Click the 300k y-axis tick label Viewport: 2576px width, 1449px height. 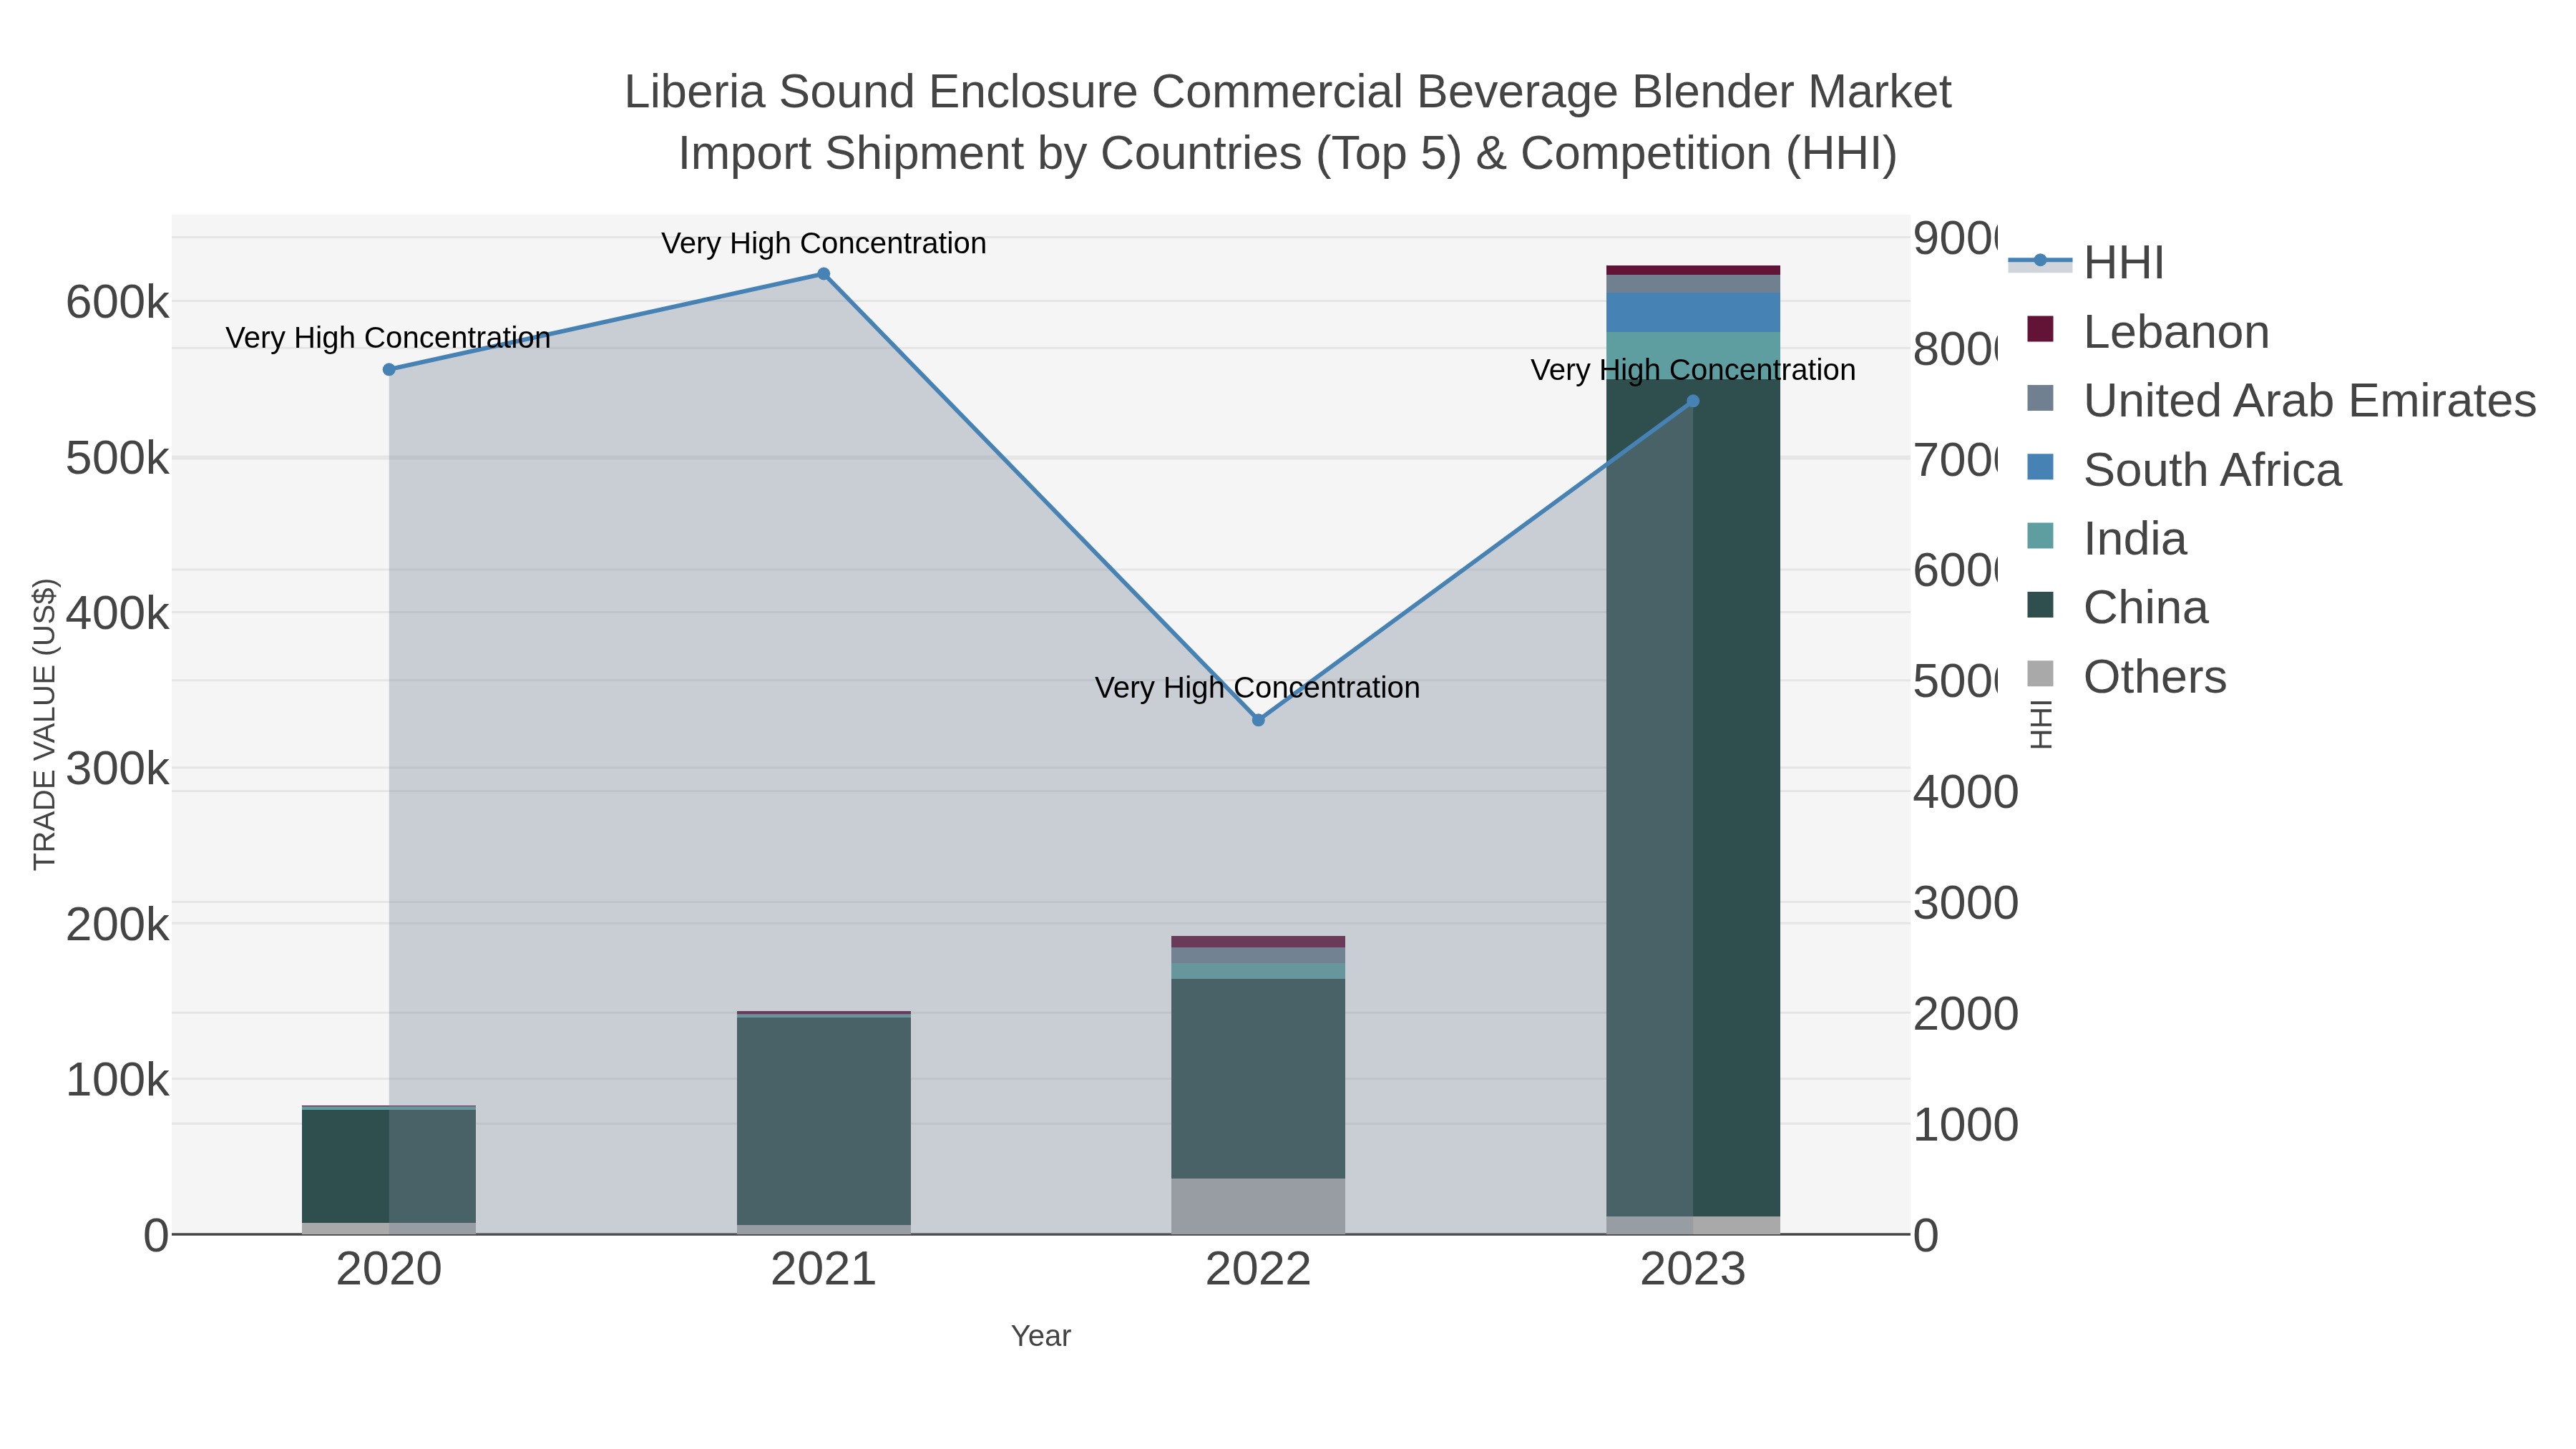117,769
